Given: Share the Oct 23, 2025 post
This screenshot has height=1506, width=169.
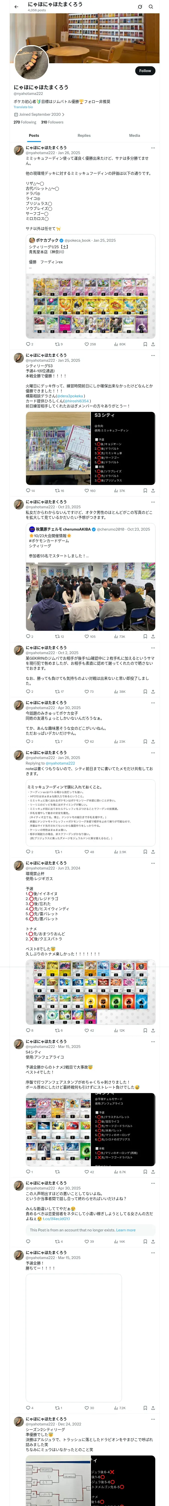Looking at the screenshot, I should pos(153,636).
